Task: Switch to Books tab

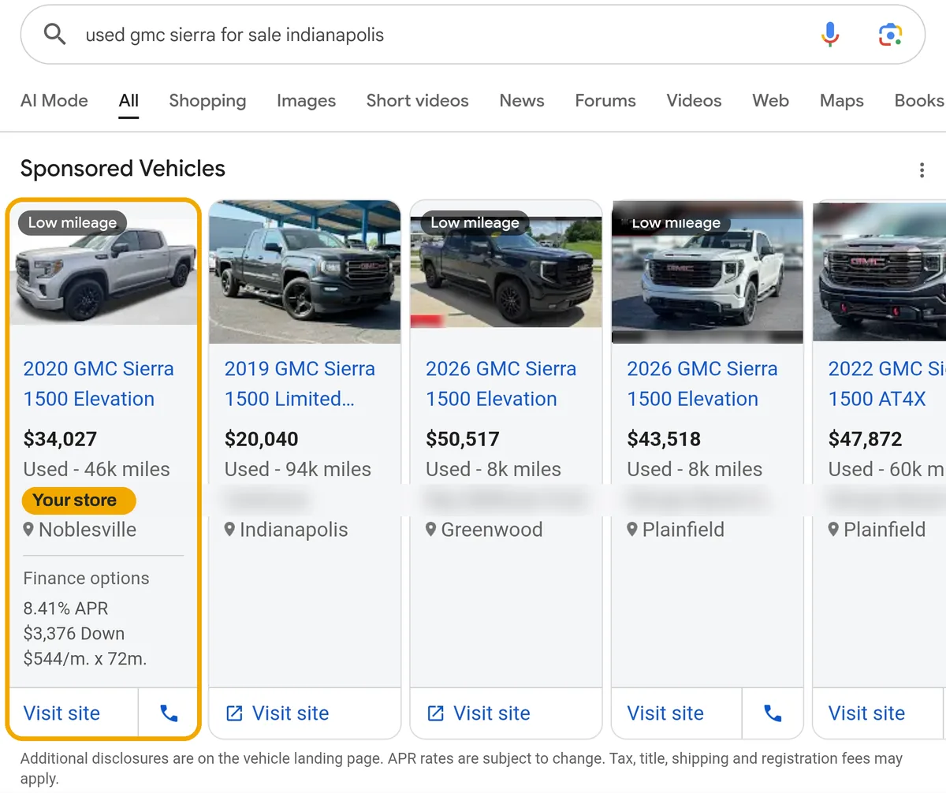Action: click(x=919, y=101)
